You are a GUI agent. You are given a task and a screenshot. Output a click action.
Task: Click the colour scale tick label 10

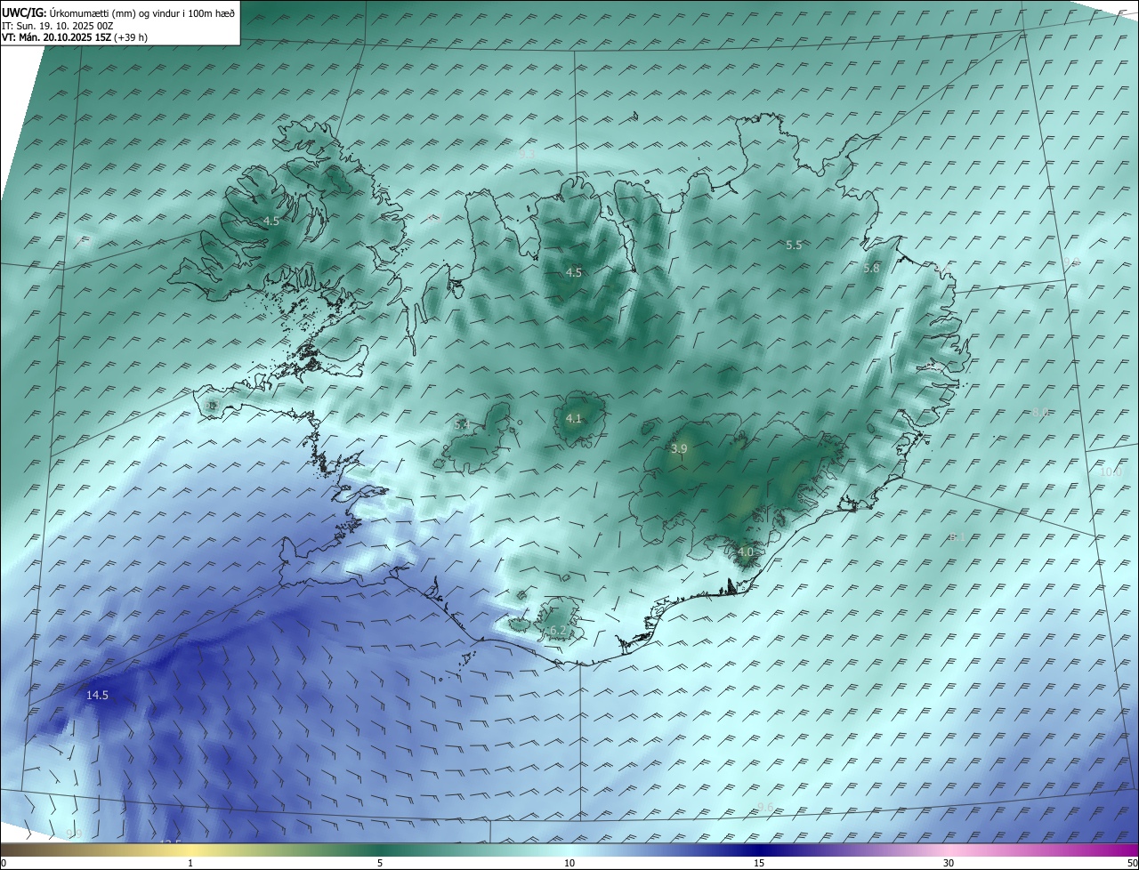569,863
